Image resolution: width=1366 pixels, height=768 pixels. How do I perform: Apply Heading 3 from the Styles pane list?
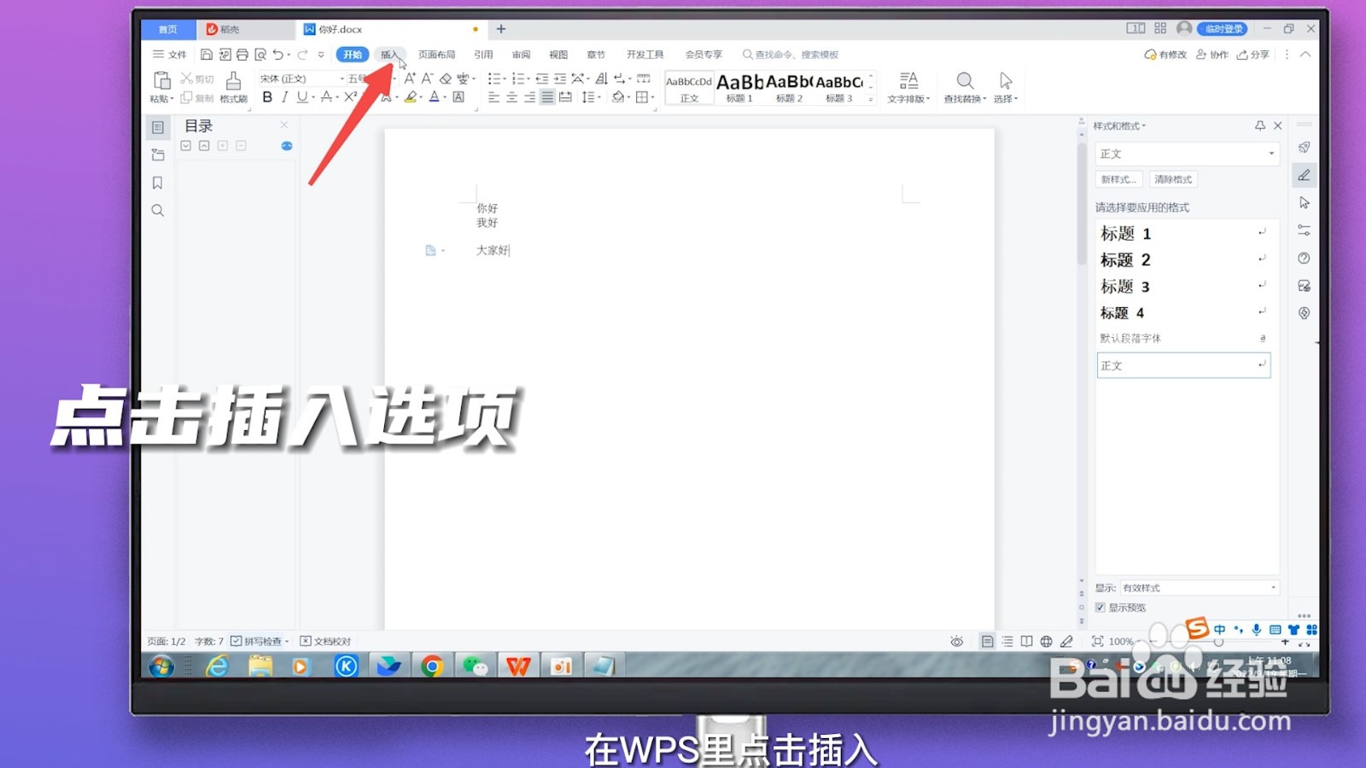tap(1183, 287)
